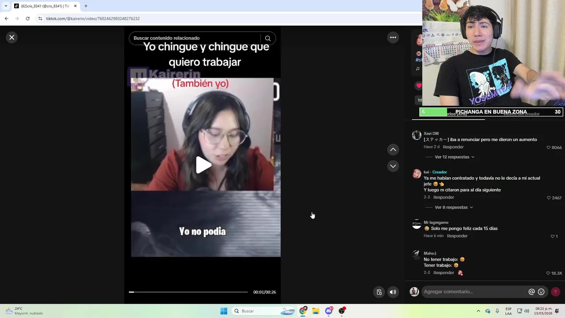
Task: Like Mahe:)'s comment
Action: (x=549, y=273)
